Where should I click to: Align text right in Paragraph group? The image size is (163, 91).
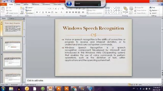point(73,12)
